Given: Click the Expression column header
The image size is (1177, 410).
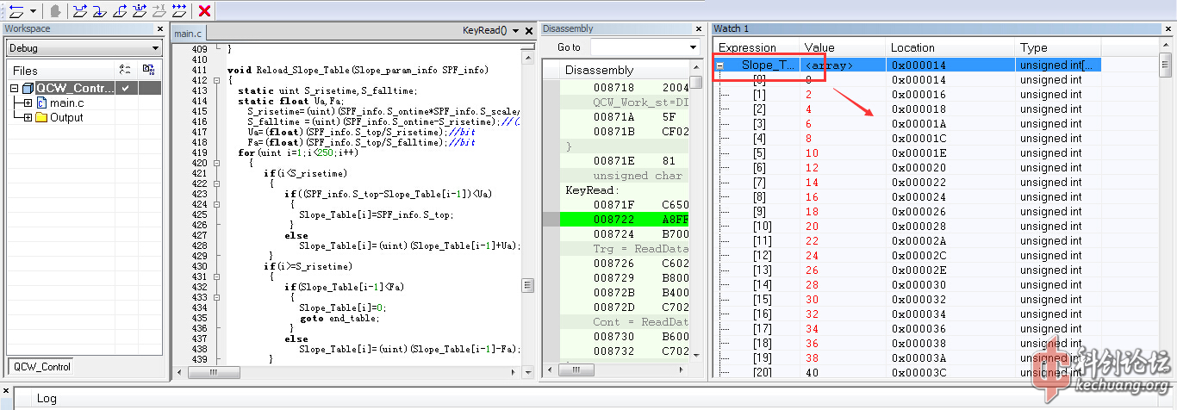Looking at the screenshot, I should pyautogui.click(x=747, y=47).
